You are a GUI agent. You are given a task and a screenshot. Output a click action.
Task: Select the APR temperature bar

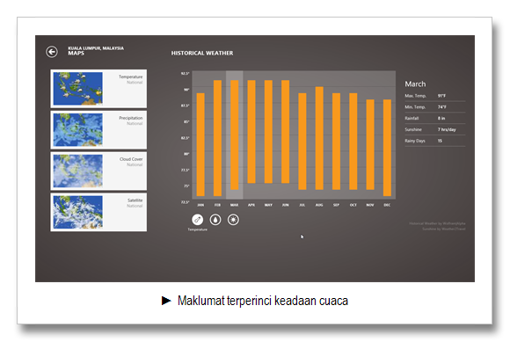point(251,132)
